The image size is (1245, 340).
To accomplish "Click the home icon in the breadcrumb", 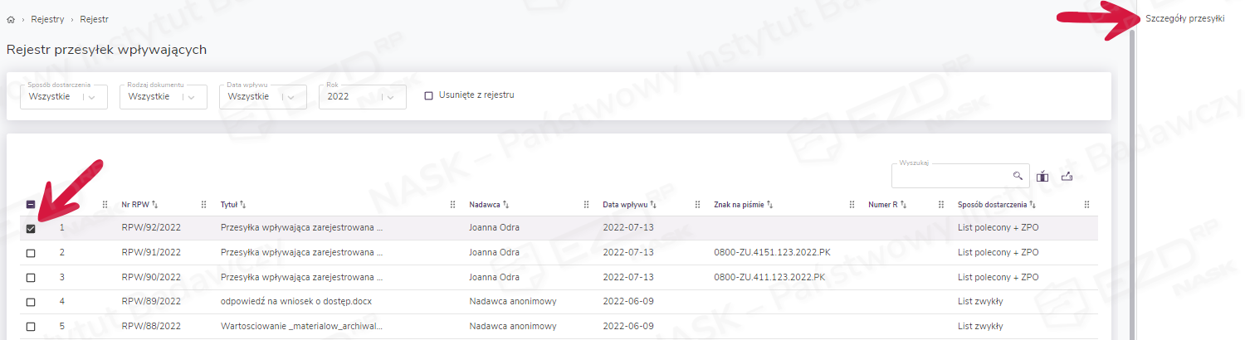I will click(11, 19).
